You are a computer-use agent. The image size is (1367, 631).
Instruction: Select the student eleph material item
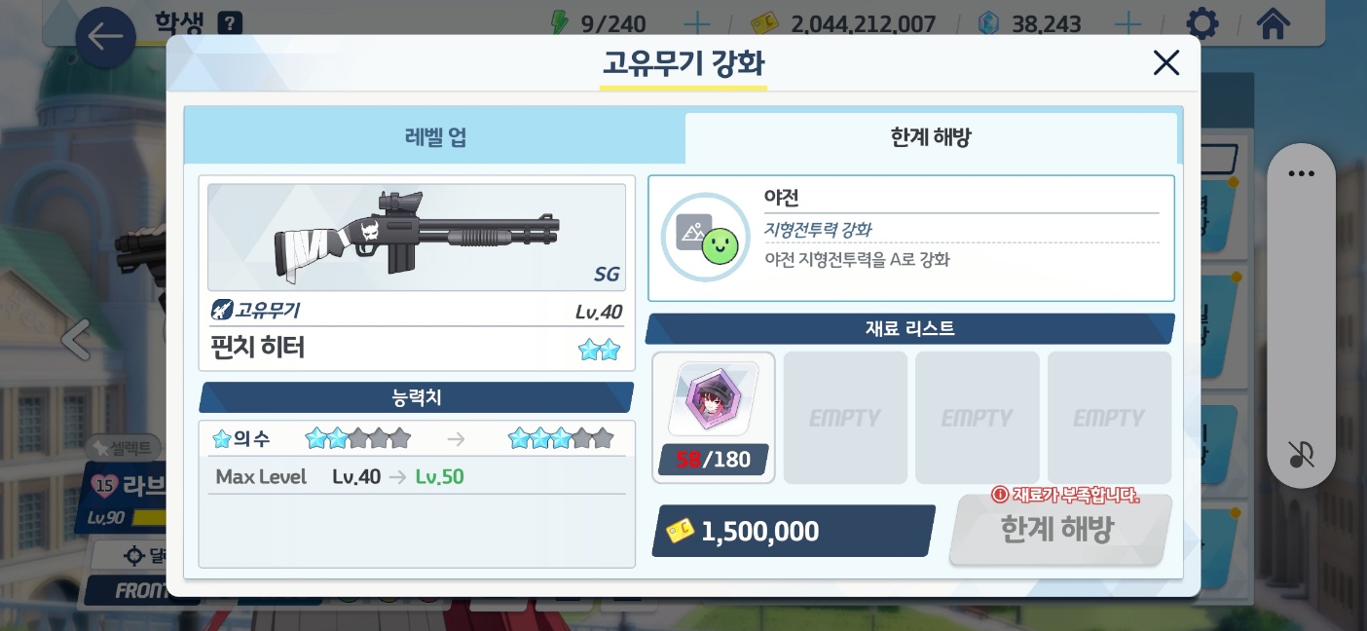tap(714, 418)
